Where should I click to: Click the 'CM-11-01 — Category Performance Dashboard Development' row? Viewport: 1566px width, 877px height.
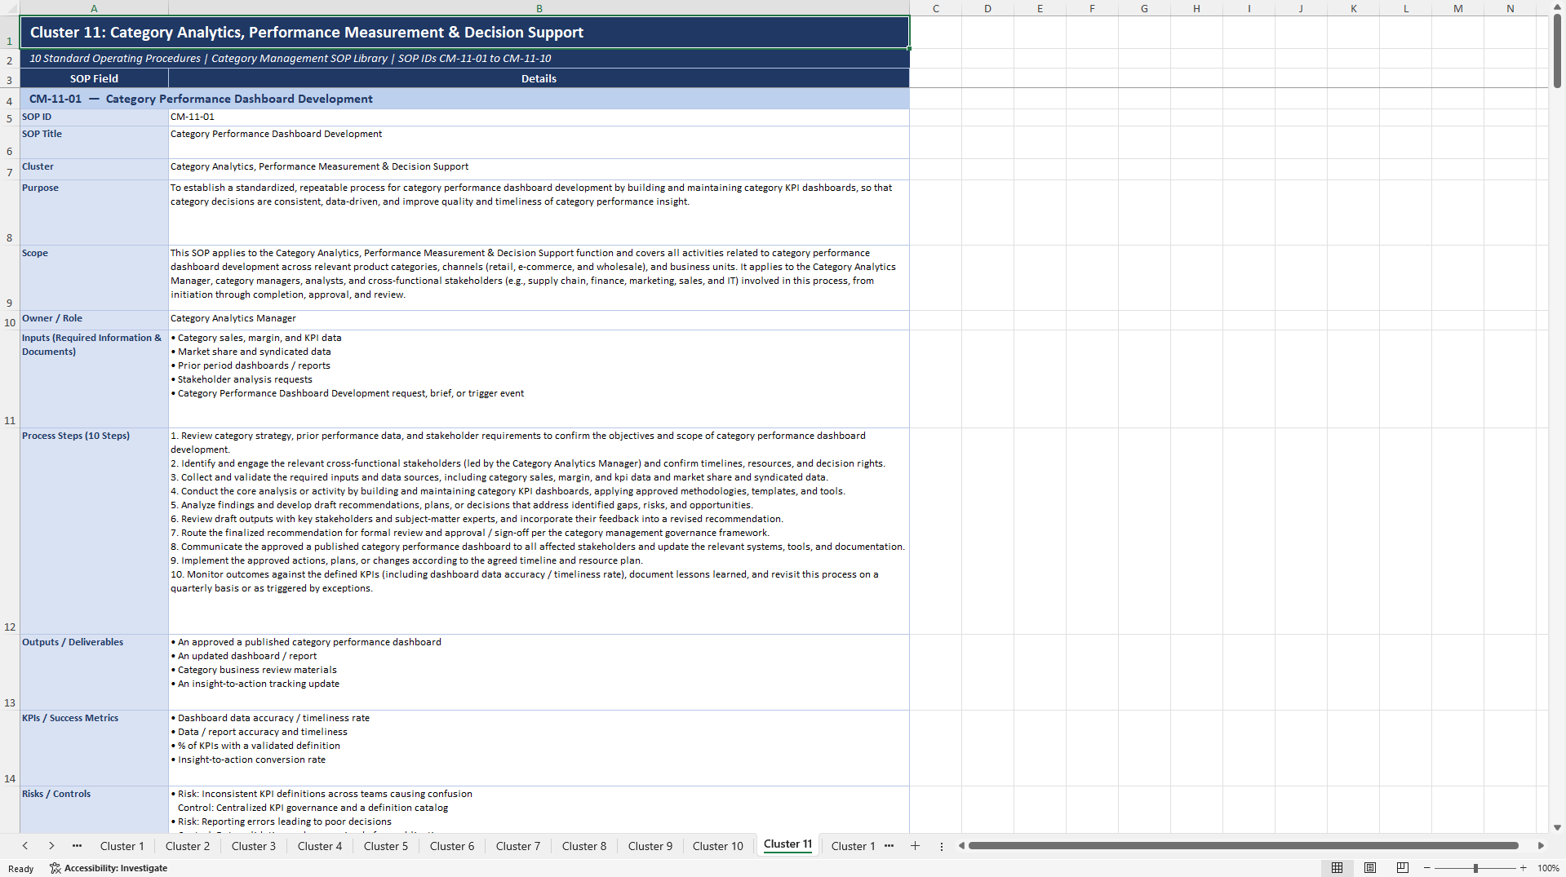[x=464, y=99]
